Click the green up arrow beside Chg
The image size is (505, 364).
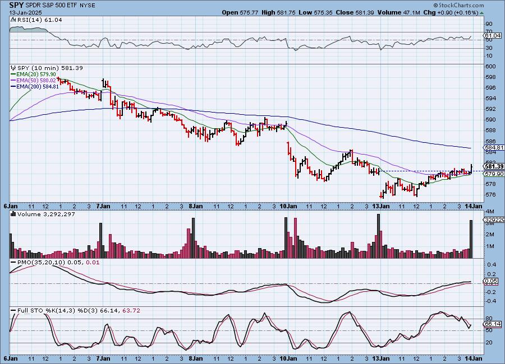point(481,13)
